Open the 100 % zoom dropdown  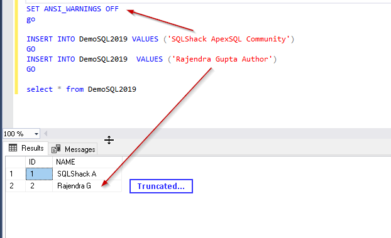36,134
